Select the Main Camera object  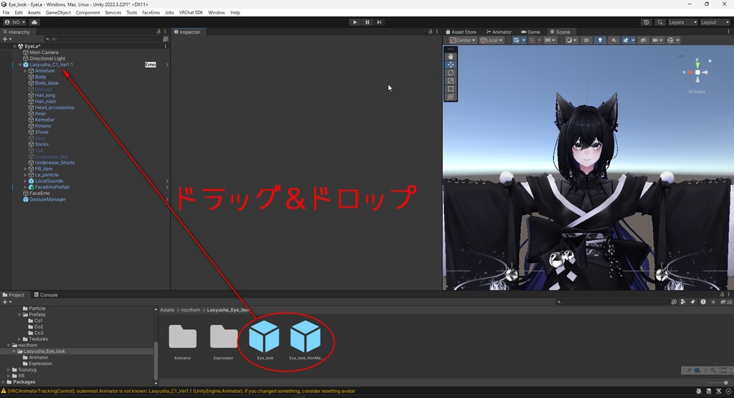(44, 52)
